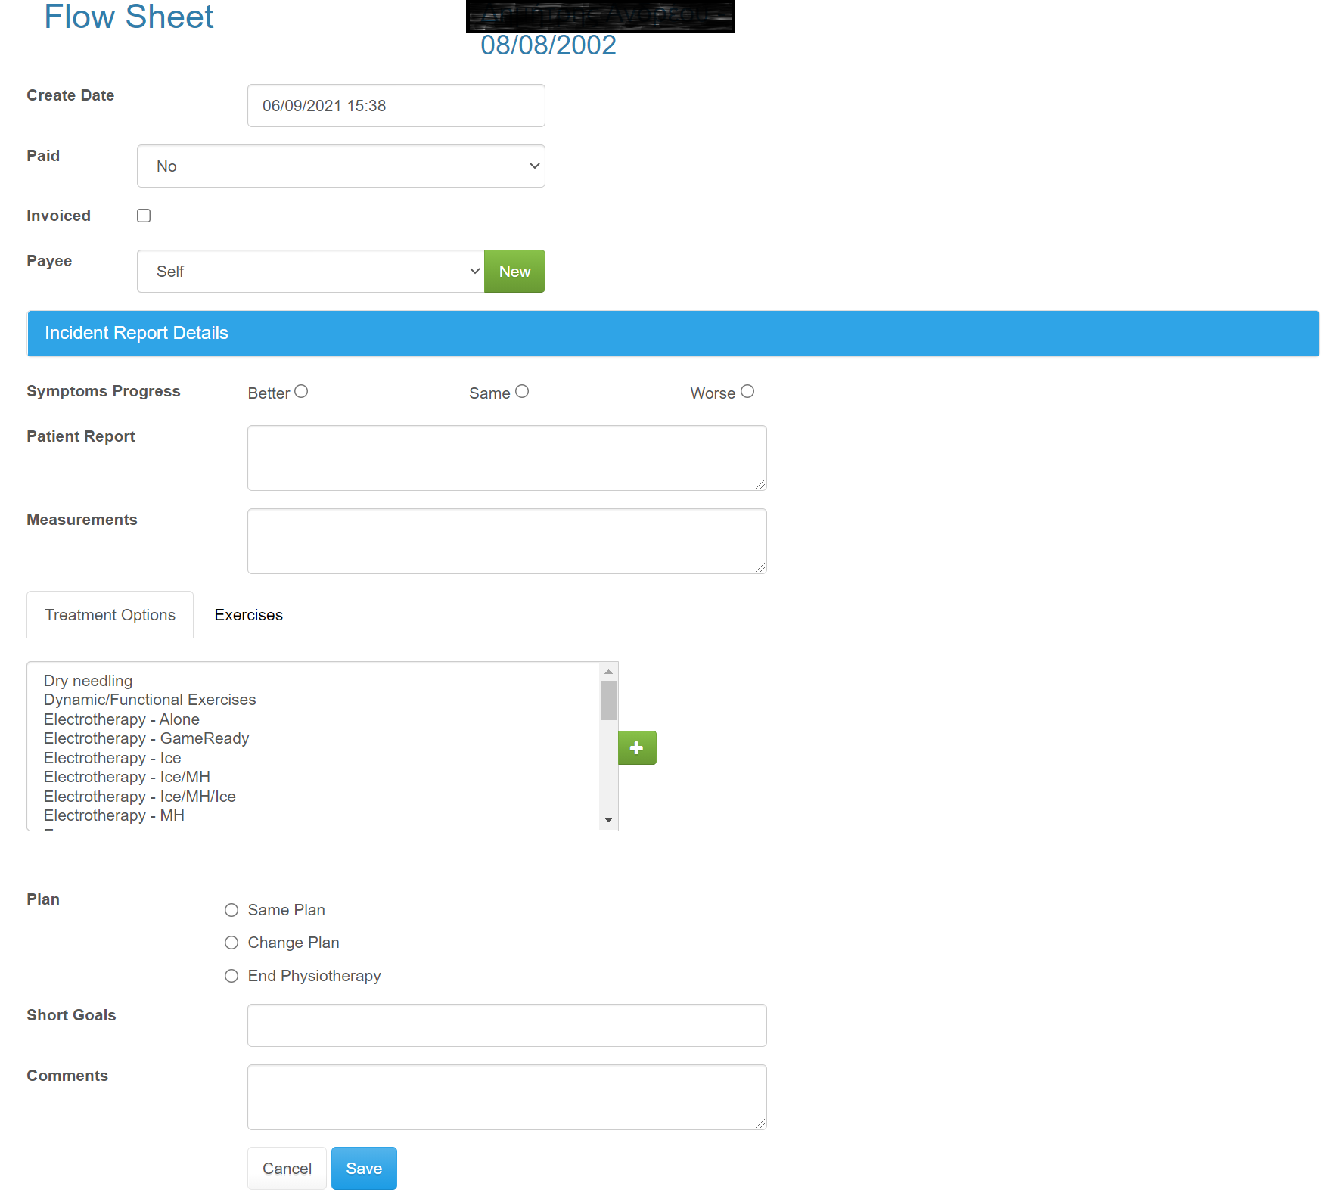
Task: Select the End Physiotherapy option
Action: (x=231, y=976)
